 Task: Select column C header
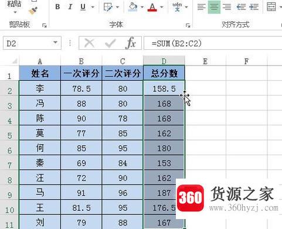tap(123, 61)
